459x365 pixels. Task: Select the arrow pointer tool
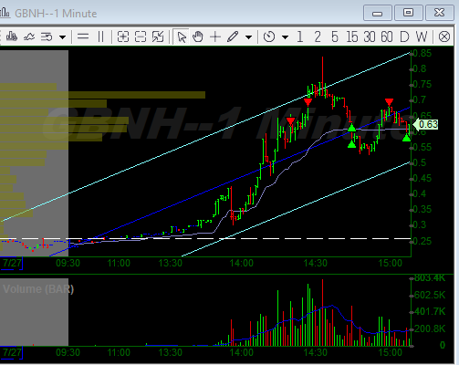click(x=182, y=37)
